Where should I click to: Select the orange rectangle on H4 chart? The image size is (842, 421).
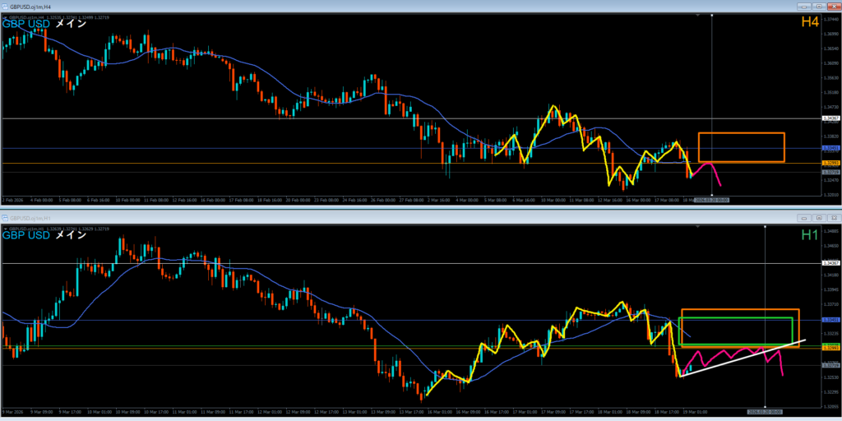pos(740,133)
